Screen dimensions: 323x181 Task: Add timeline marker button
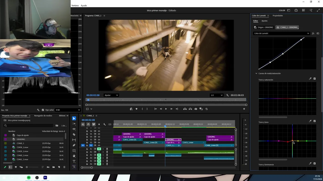pyautogui.click(x=99, y=124)
